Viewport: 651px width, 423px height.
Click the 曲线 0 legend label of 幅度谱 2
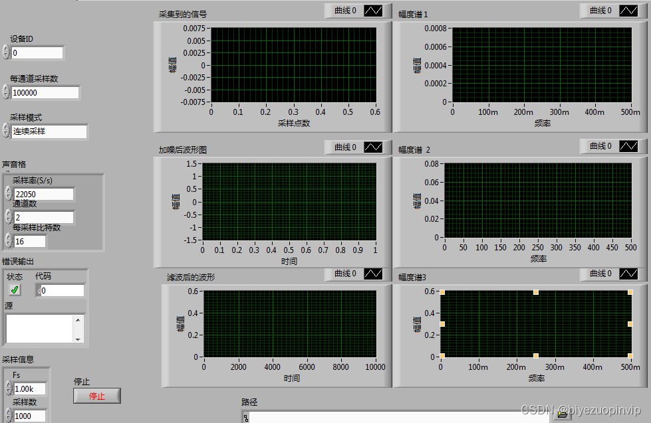(600, 146)
